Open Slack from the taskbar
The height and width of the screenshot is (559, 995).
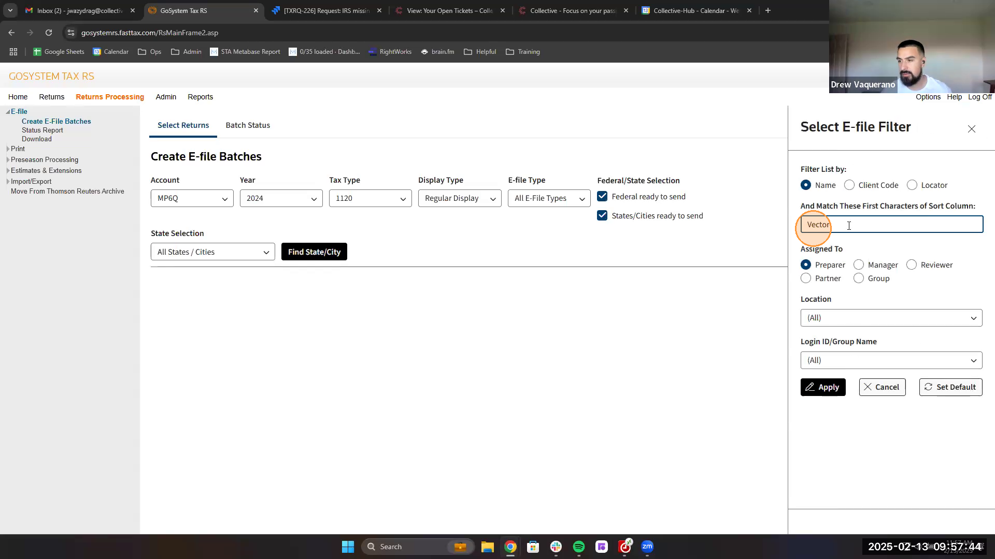(x=556, y=547)
